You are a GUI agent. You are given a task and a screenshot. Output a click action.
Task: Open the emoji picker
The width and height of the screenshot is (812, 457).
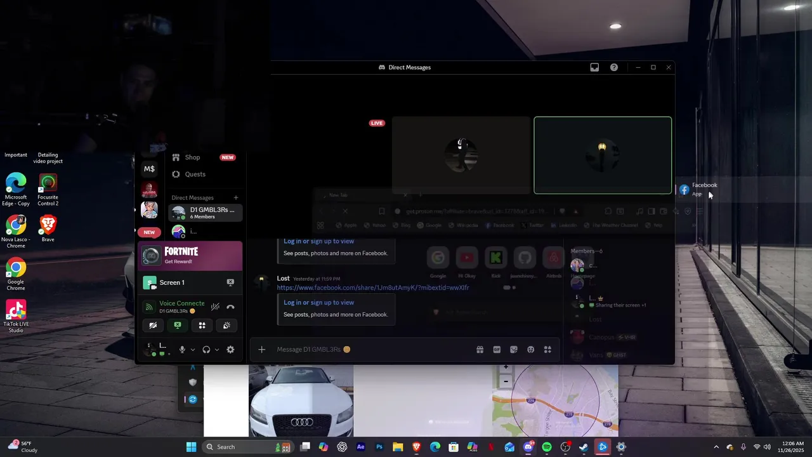point(531,349)
